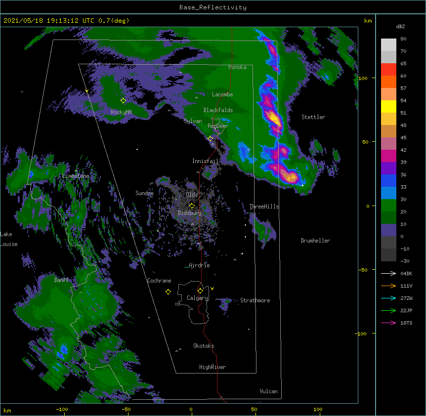
Task: Click the yellow diamond marker inside the Calgary outline
Action: [x=200, y=291]
